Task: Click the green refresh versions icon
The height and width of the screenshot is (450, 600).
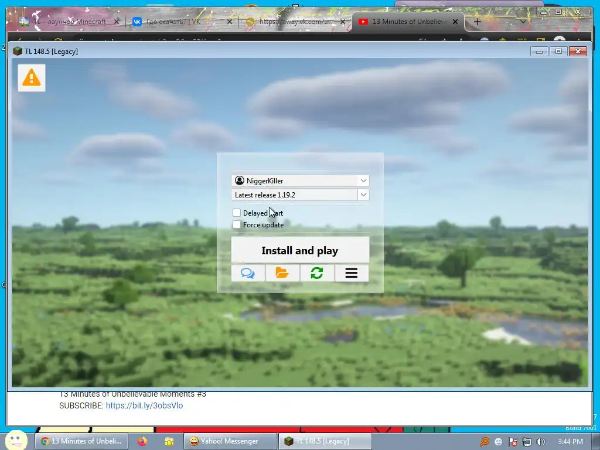Action: coord(317,273)
